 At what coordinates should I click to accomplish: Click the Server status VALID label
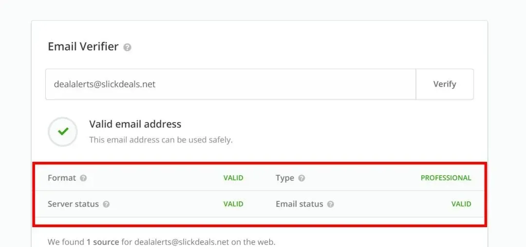pyautogui.click(x=233, y=204)
